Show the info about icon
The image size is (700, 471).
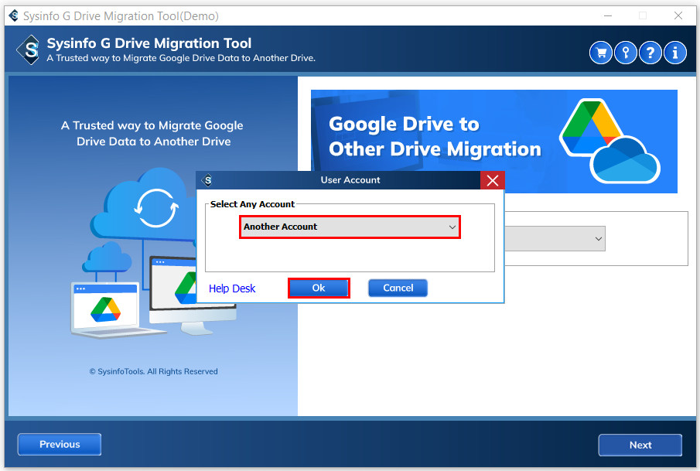[x=675, y=53]
